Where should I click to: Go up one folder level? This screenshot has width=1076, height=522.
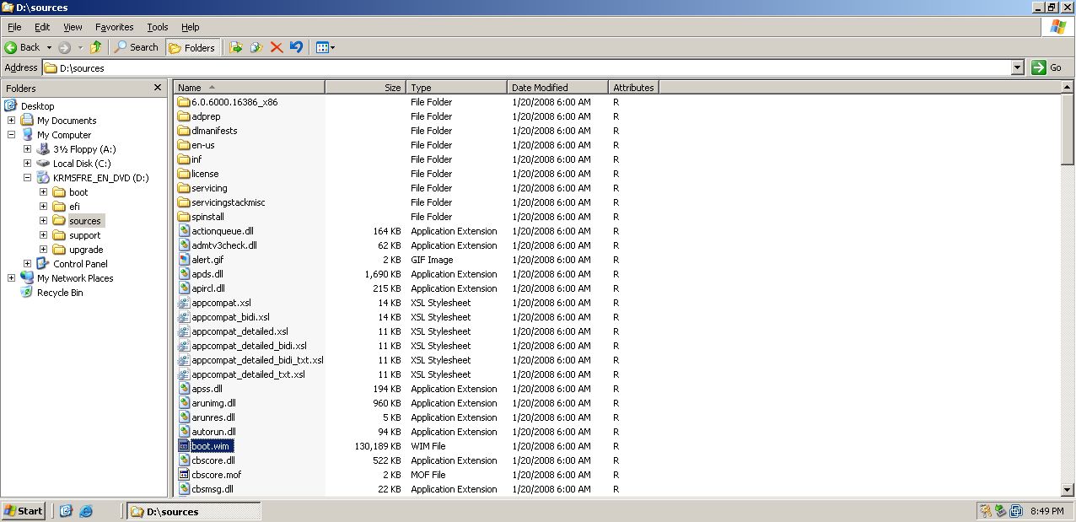[x=95, y=47]
